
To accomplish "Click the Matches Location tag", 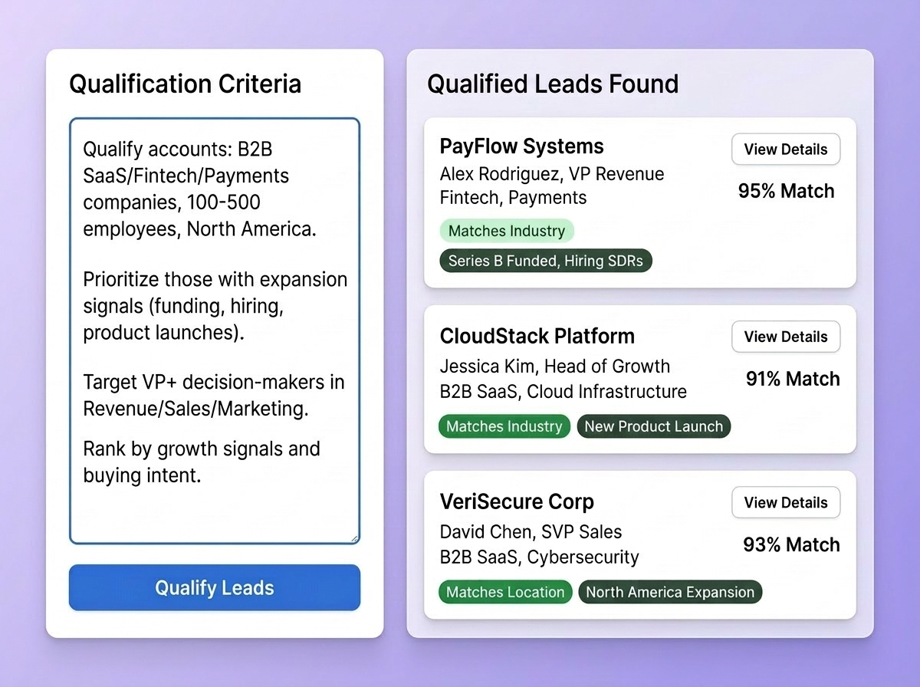I will pyautogui.click(x=504, y=592).
